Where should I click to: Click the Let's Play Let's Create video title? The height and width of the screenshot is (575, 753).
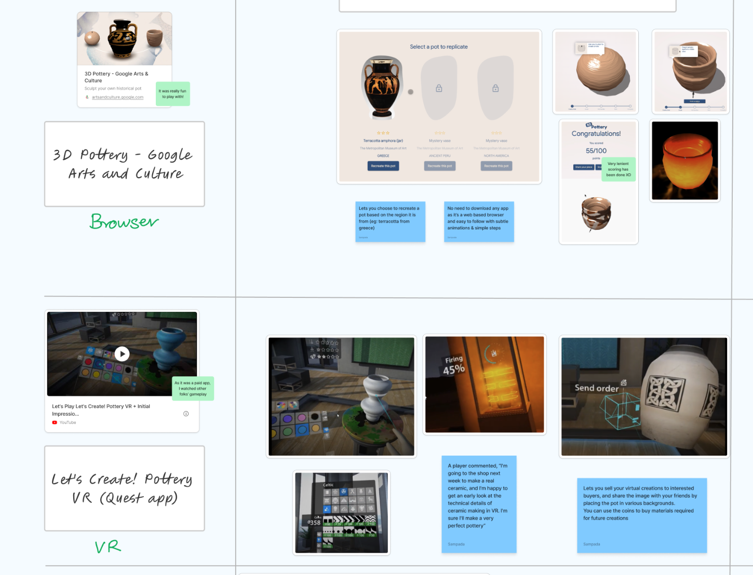point(101,410)
